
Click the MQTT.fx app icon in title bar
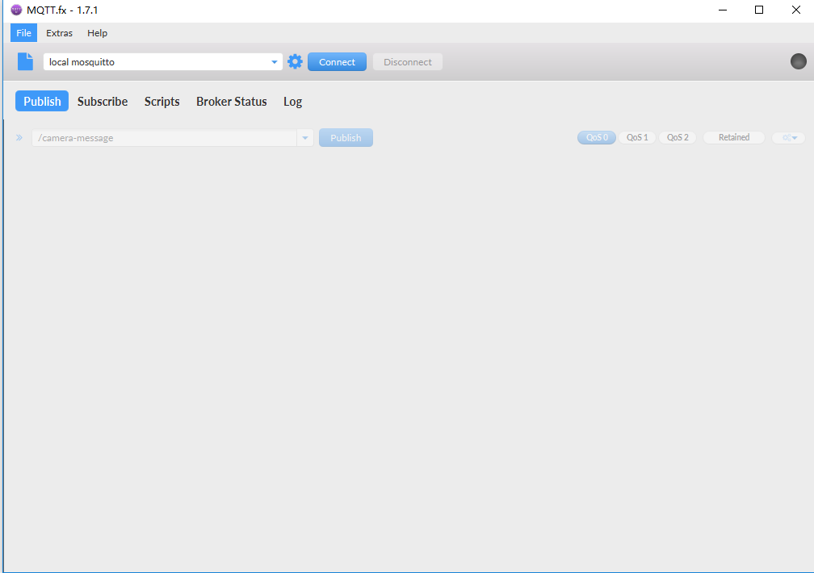[x=16, y=10]
